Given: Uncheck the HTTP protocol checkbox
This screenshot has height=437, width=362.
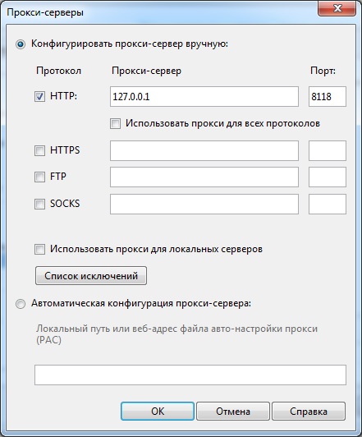Looking at the screenshot, I should (x=39, y=96).
